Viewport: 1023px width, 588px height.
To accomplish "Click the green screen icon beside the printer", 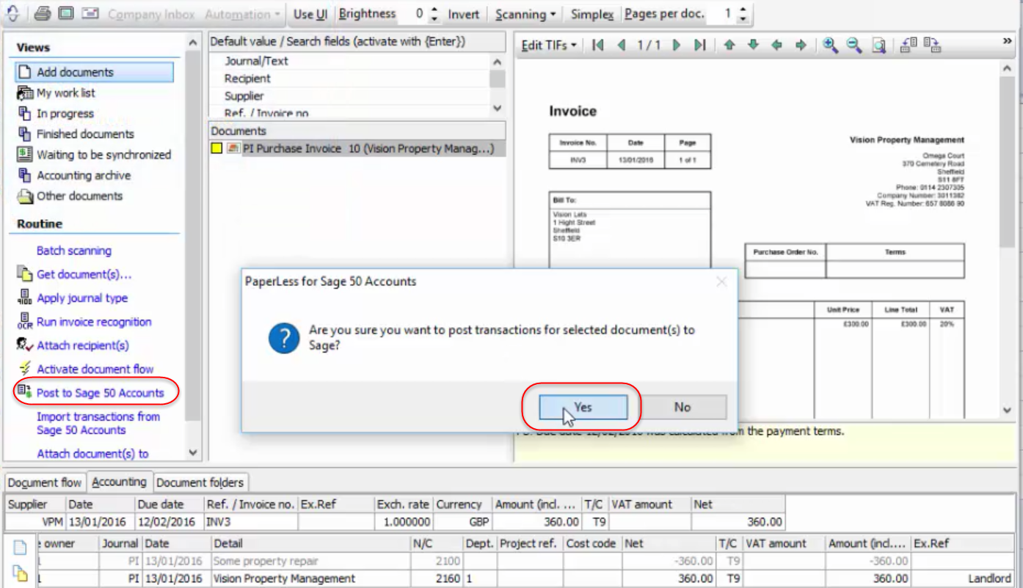I will pyautogui.click(x=66, y=13).
